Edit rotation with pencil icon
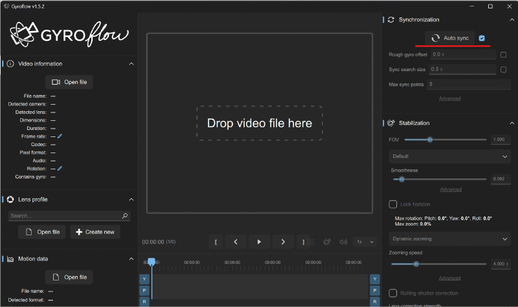The image size is (518, 307). 60,169
